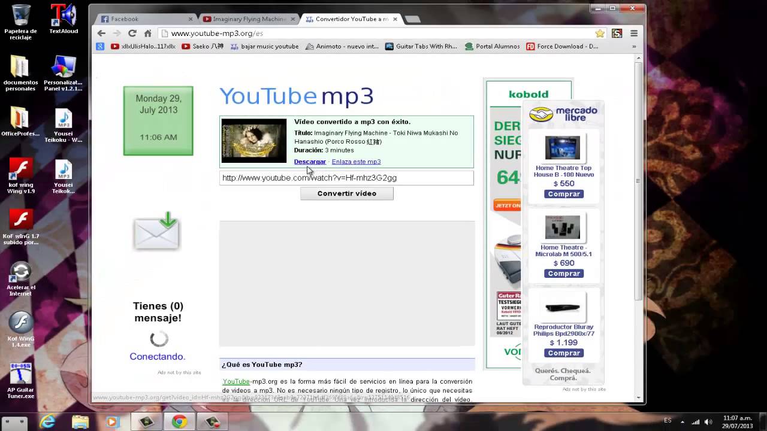Click the YouTube video URL input field

click(346, 178)
